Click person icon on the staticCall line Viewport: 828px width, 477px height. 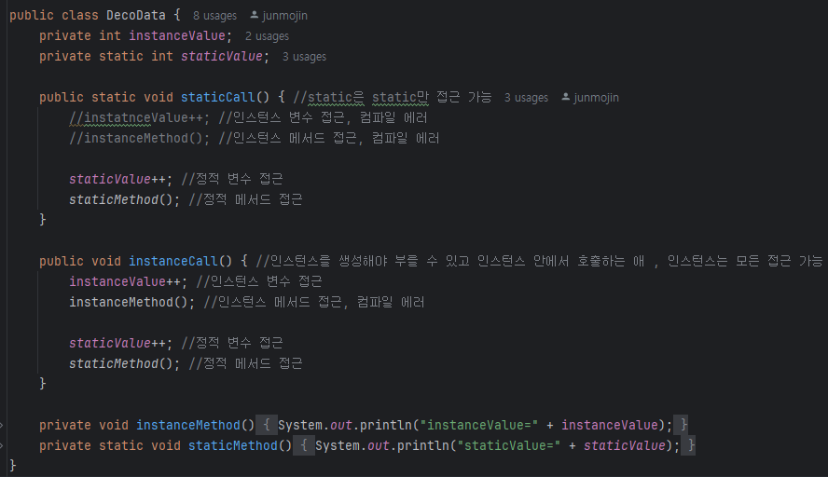pos(566,97)
